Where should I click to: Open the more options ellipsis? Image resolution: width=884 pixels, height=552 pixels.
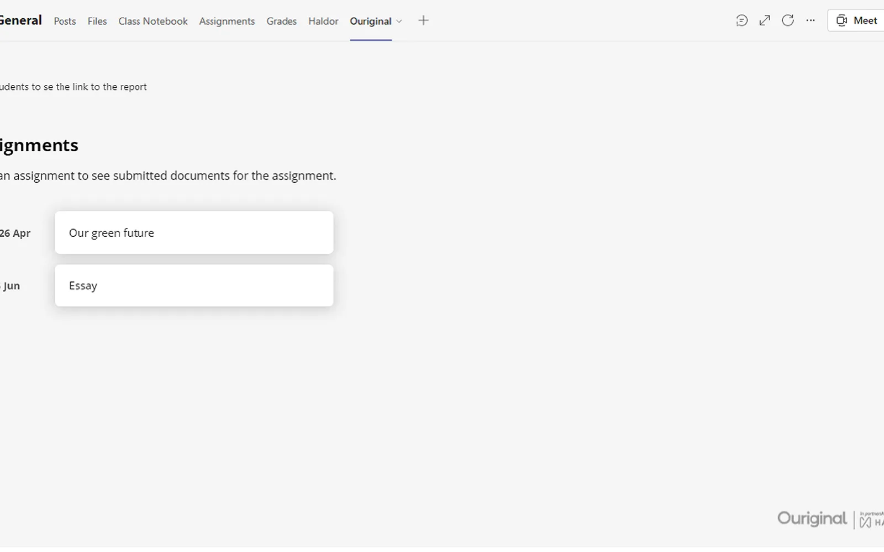(x=811, y=21)
